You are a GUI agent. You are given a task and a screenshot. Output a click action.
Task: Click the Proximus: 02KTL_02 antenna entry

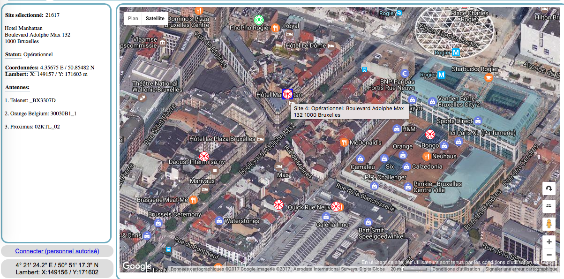tap(32, 127)
